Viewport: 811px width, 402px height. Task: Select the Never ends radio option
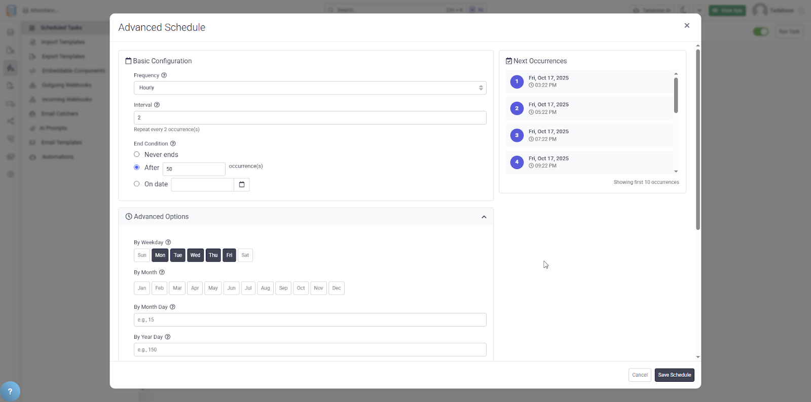click(x=137, y=154)
